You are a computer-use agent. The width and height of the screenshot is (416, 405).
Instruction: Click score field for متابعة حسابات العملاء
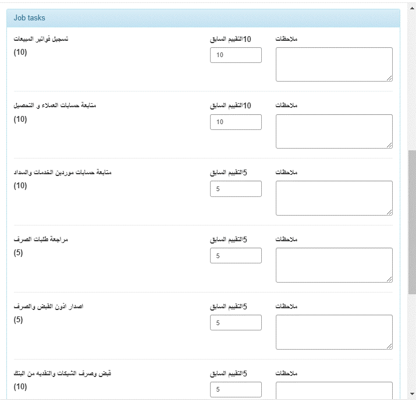click(x=236, y=122)
